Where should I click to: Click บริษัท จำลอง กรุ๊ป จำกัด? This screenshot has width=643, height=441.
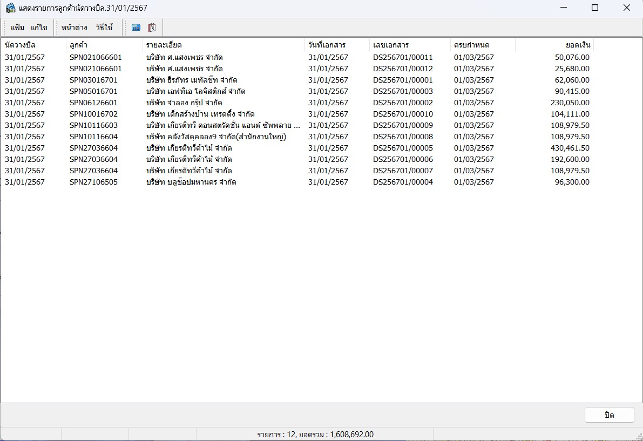(184, 103)
